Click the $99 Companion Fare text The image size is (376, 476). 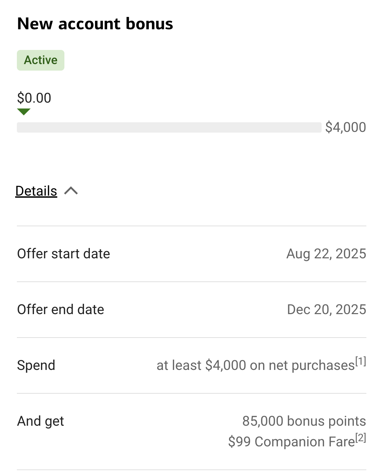coord(291,442)
